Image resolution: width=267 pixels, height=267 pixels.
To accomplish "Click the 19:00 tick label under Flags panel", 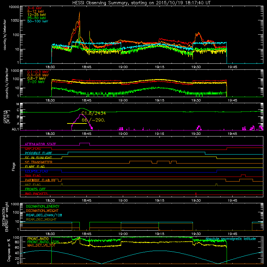I will pyautogui.click(x=123, y=201).
